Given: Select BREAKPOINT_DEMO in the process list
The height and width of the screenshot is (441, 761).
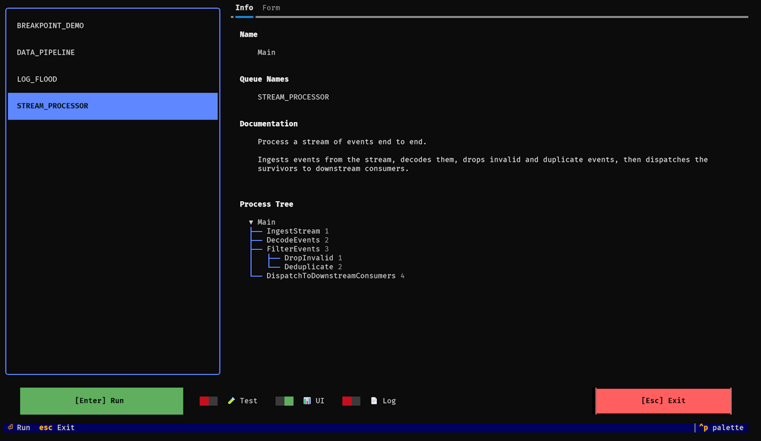Looking at the screenshot, I should [x=112, y=26].
